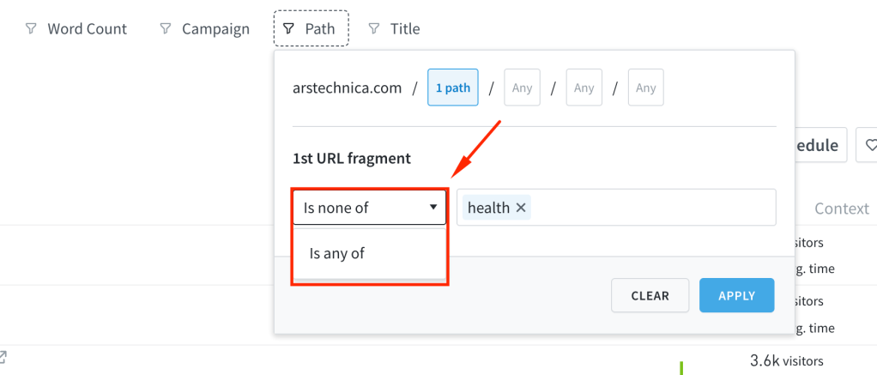
Task: Click the dropdown caret arrow
Action: (432, 208)
